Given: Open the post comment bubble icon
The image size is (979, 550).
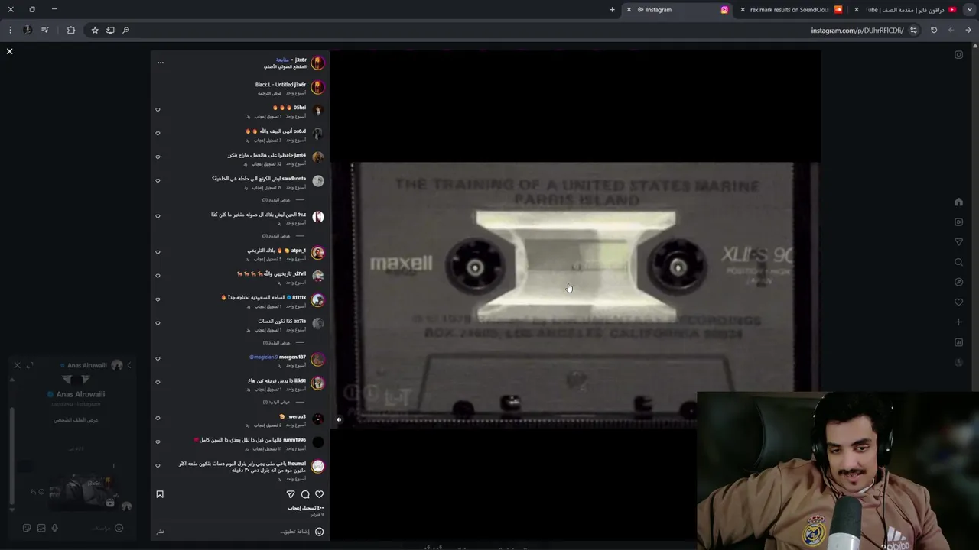Looking at the screenshot, I should click(305, 494).
